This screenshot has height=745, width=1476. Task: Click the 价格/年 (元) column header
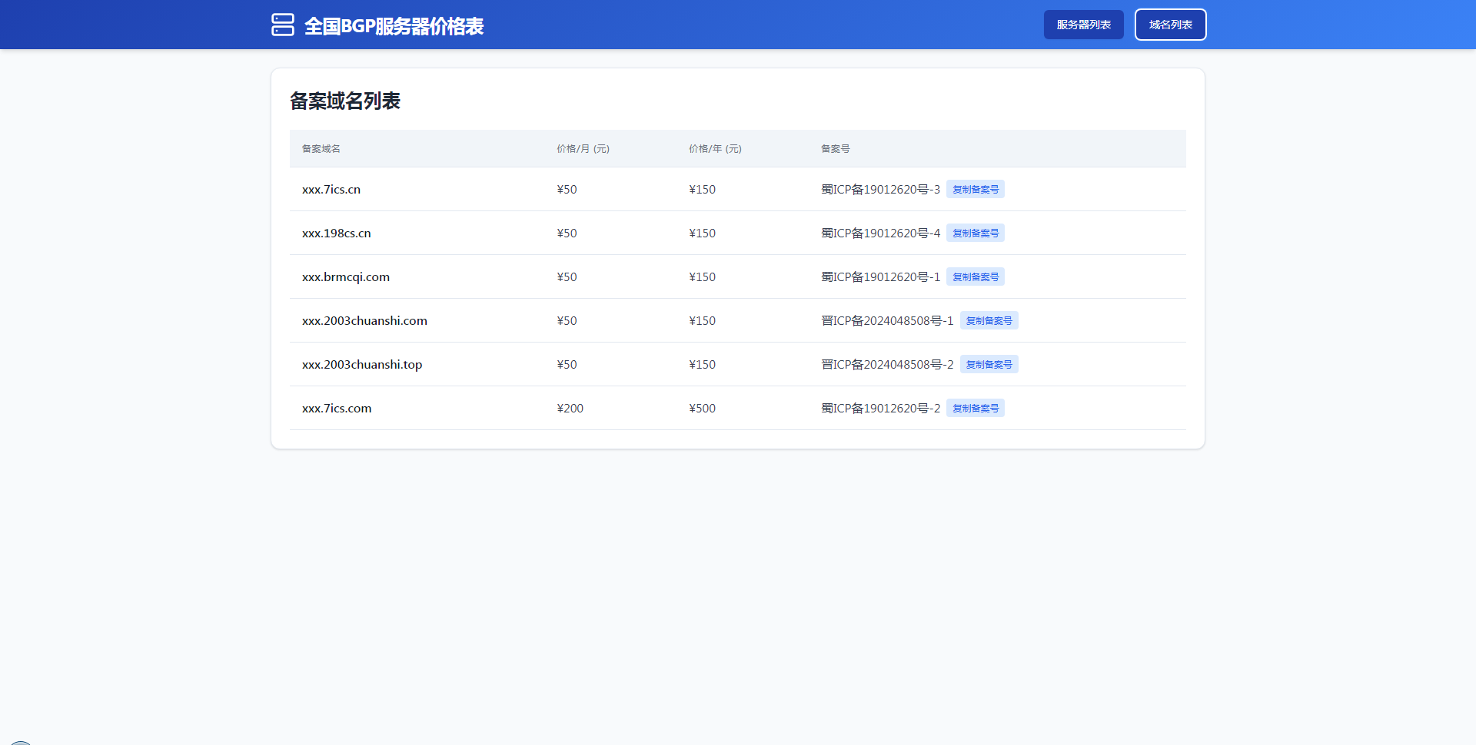point(715,149)
